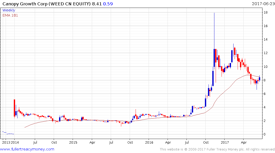The height and width of the screenshot is (153, 275).
Task: Click the Fuller Treacy Money copyright notice
Action: coord(217,149)
